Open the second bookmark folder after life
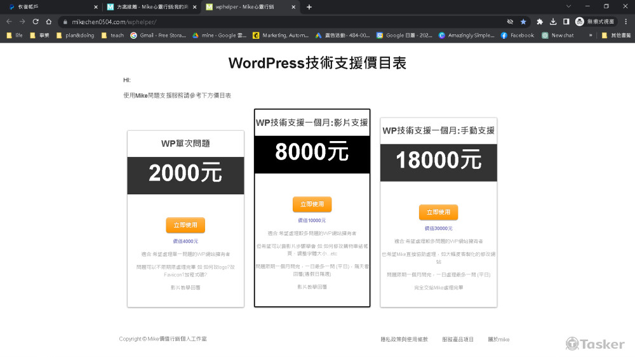635x357 pixels. (39, 35)
